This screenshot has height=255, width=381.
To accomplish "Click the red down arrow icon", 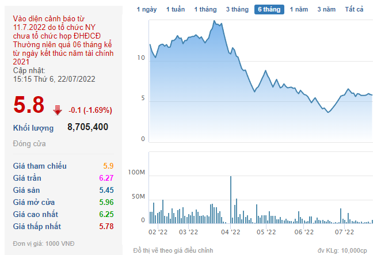I will pos(58,110).
